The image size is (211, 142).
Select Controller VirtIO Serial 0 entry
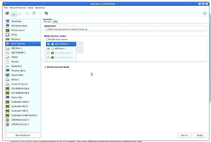pyautogui.click(x=23, y=115)
